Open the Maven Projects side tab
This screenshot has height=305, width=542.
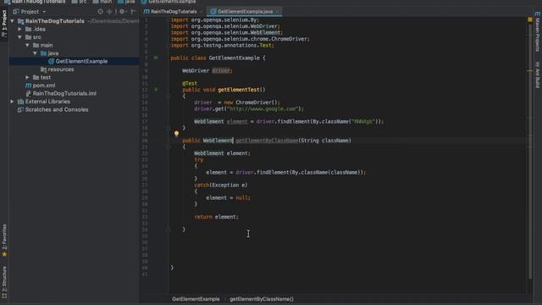click(538, 32)
